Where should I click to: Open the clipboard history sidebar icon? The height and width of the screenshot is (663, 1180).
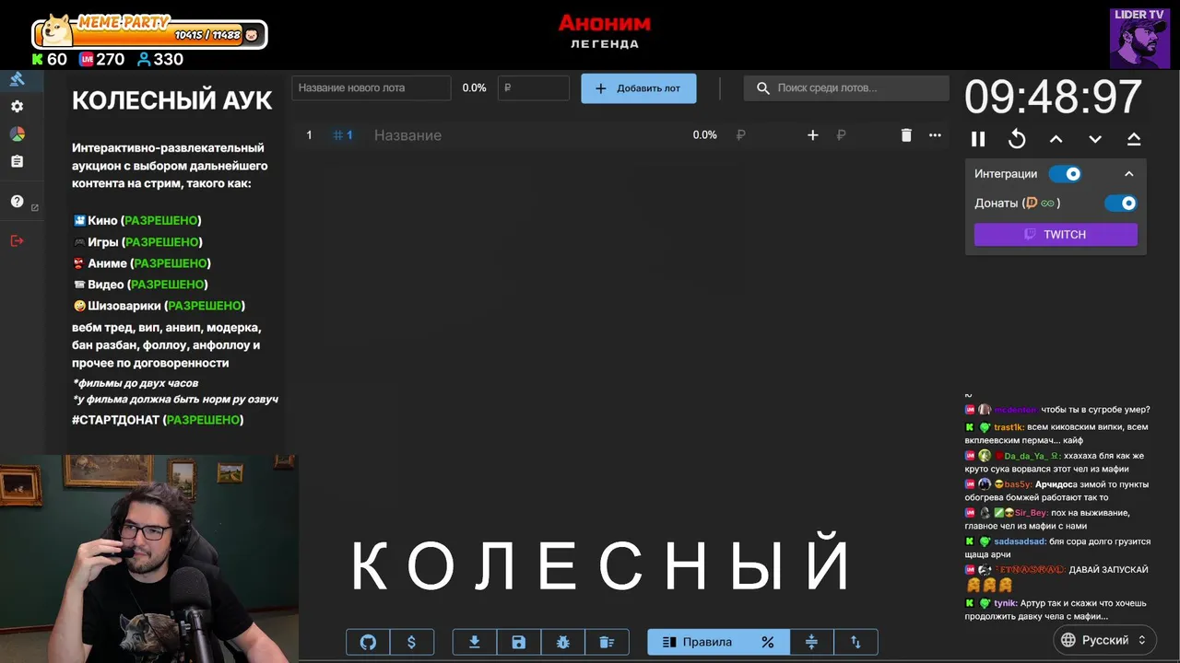17,161
